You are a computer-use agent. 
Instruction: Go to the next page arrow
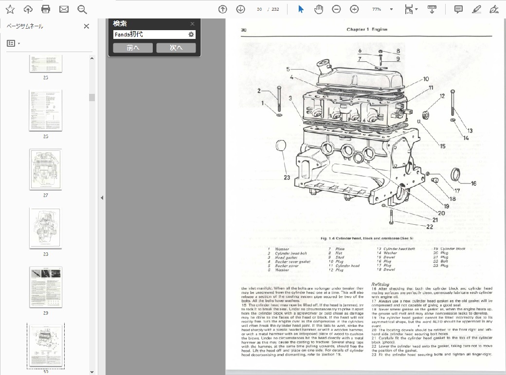click(240, 9)
